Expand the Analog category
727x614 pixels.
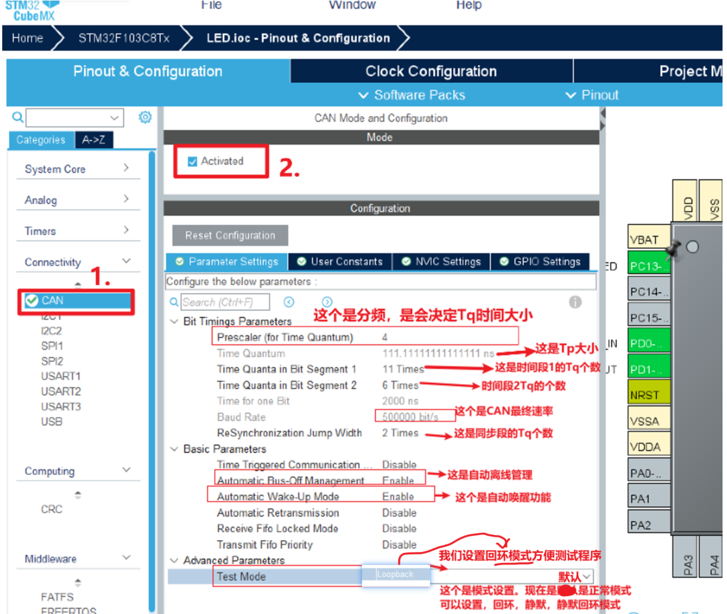[126, 199]
